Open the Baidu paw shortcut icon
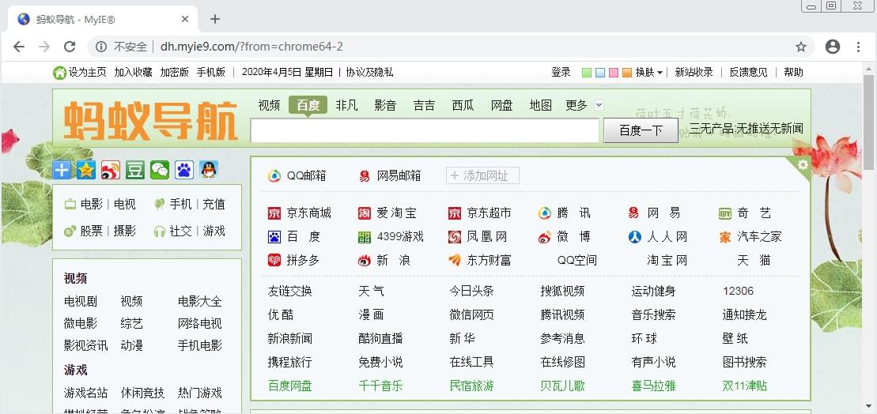This screenshot has height=414, width=877. click(184, 170)
